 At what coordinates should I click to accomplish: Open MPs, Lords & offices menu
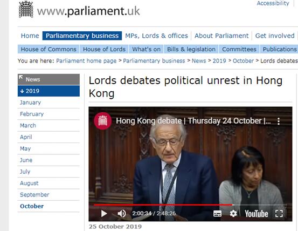pyautogui.click(x=156, y=36)
